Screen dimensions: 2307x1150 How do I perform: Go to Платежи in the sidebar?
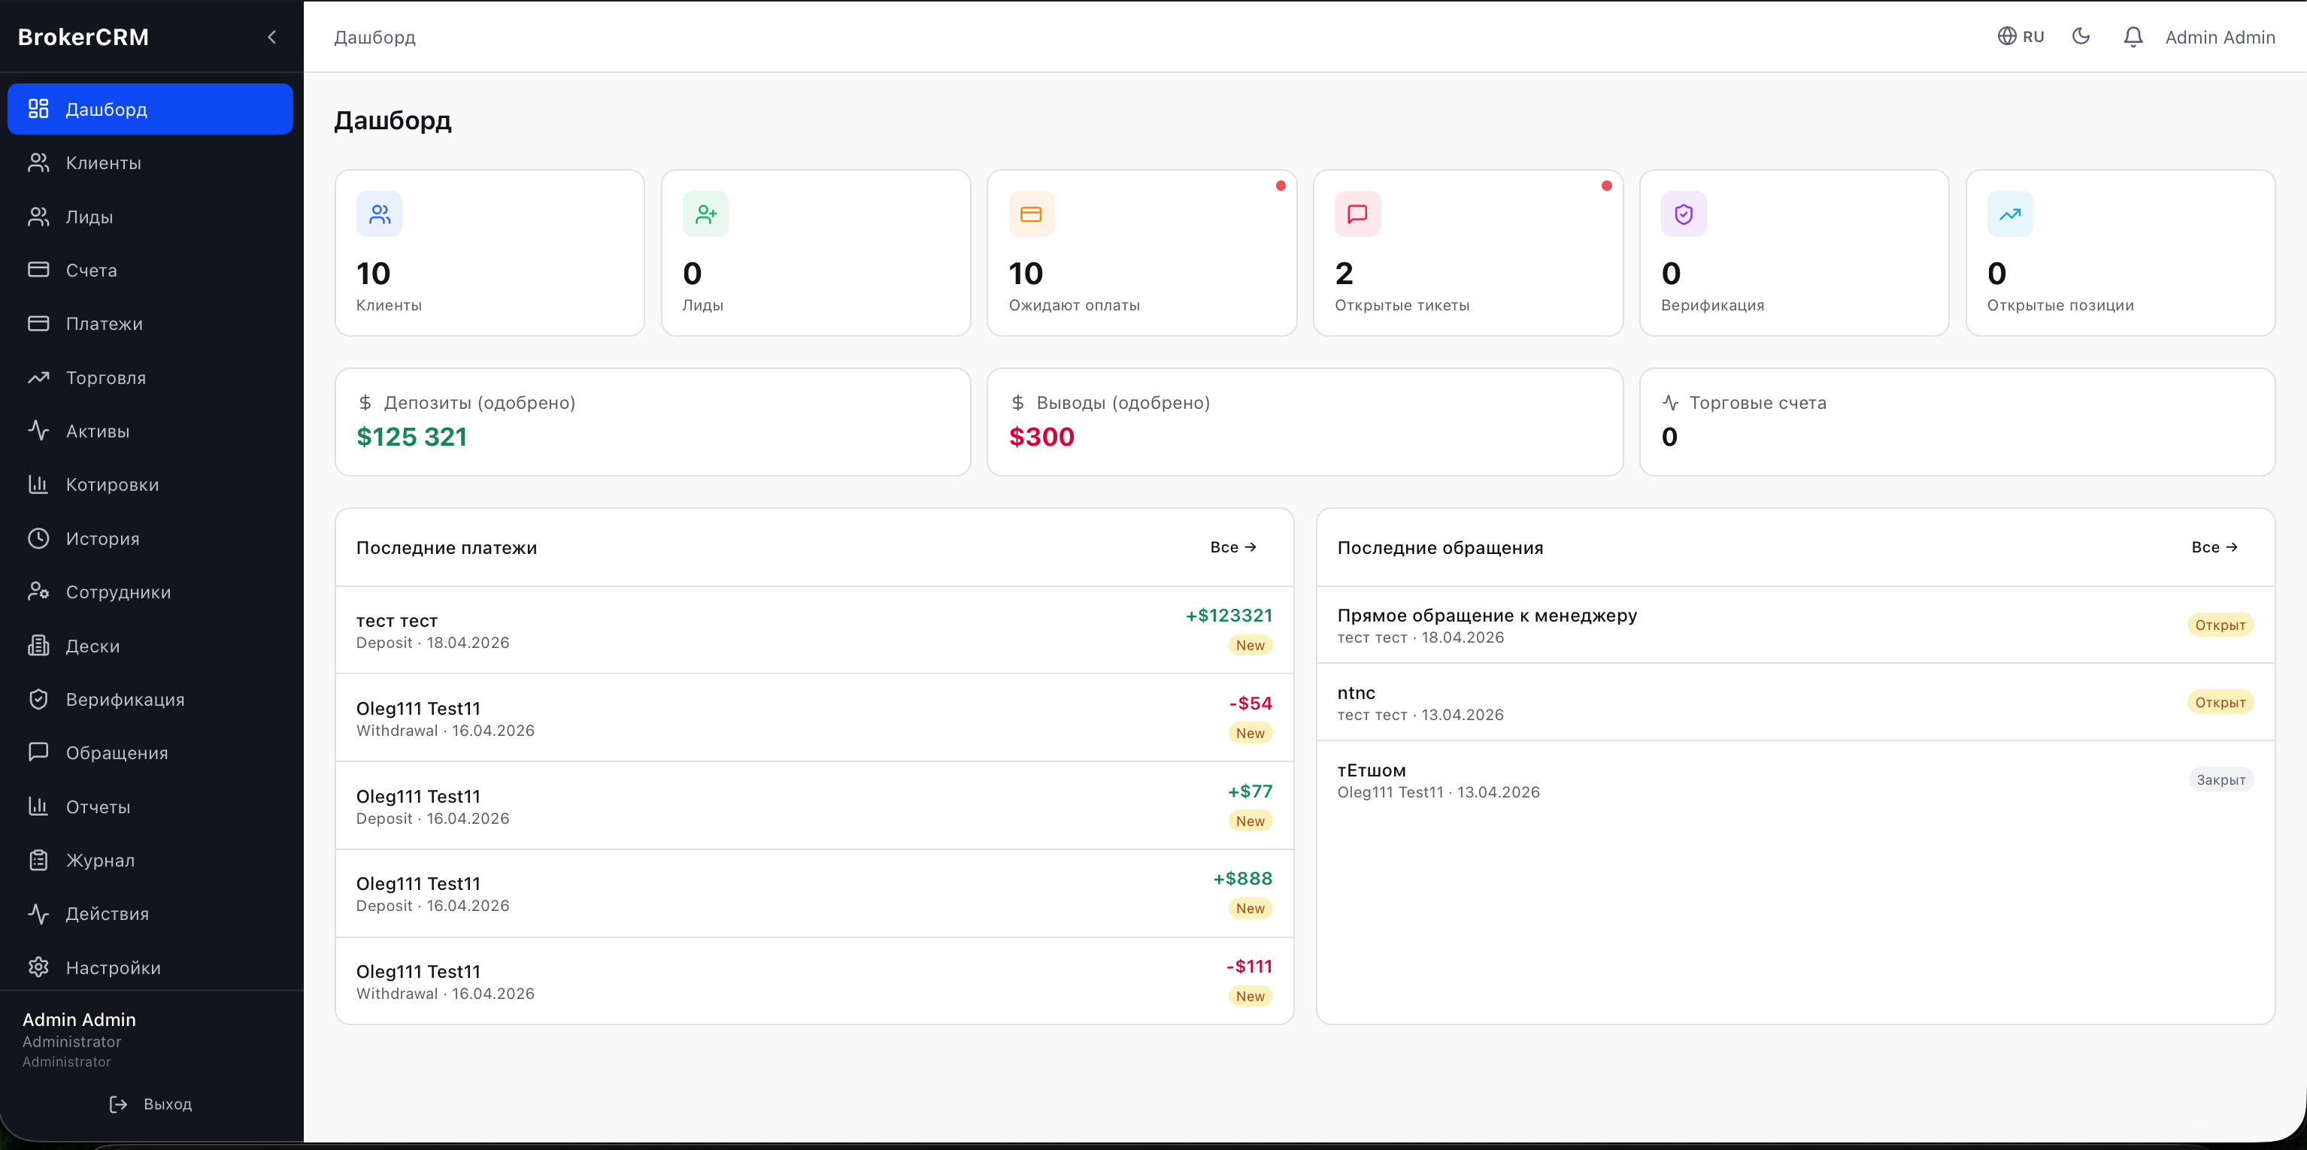tap(104, 324)
